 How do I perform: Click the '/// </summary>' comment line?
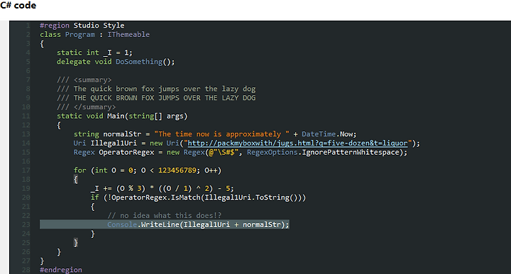click(86, 107)
